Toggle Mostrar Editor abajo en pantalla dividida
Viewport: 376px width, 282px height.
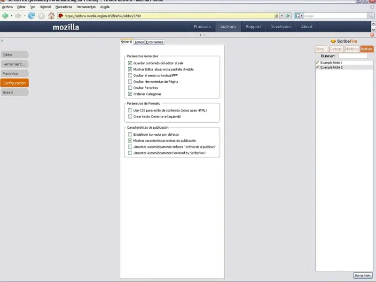tap(130, 69)
